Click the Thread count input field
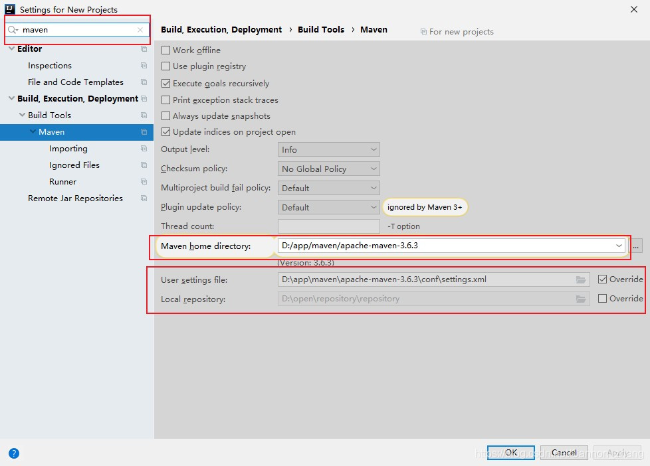The height and width of the screenshot is (466, 650). point(329,226)
